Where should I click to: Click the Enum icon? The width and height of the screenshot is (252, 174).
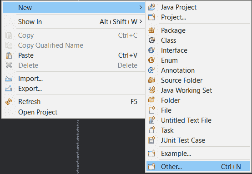click(151, 60)
